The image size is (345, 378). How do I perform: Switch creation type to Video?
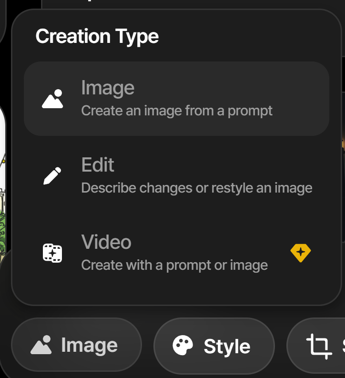176,253
